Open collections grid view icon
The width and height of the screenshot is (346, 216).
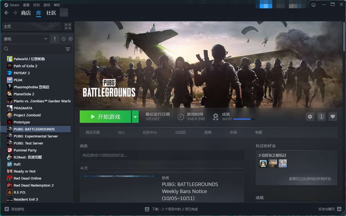(x=68, y=26)
